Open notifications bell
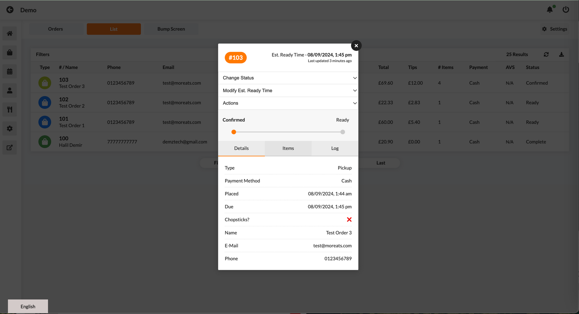Screen dimensions: 579x314 tap(550, 9)
